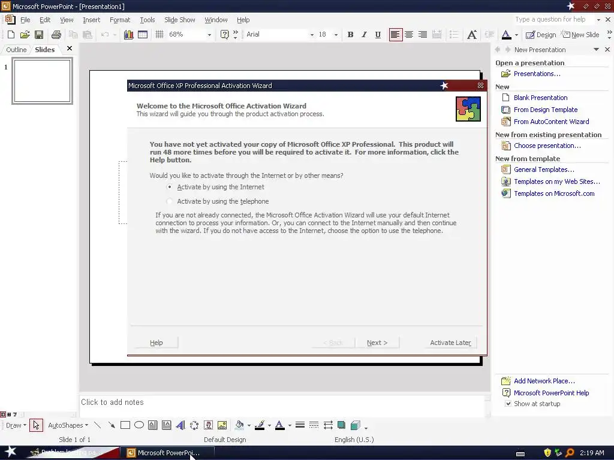Screen dimensions: 614x460
Task: Click the Help button in wizard
Action: tap(156, 343)
